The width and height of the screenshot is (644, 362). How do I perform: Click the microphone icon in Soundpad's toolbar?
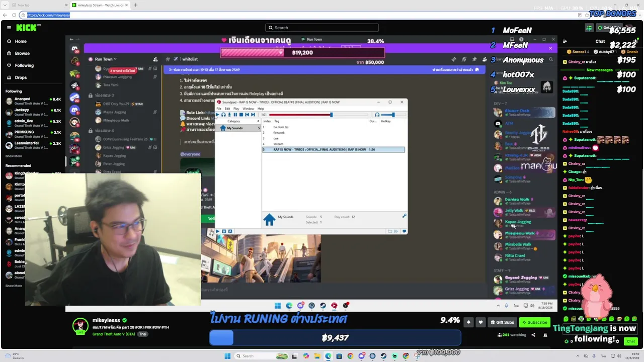pyautogui.click(x=229, y=115)
